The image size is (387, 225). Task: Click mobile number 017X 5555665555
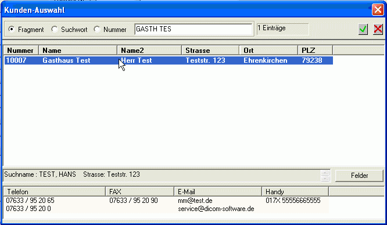293,201
